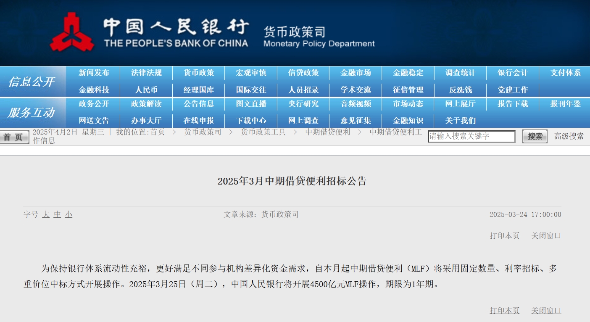This screenshot has width=590, height=322.
Task: Navigate to the 反洗钱 section
Action: pyautogui.click(x=460, y=90)
